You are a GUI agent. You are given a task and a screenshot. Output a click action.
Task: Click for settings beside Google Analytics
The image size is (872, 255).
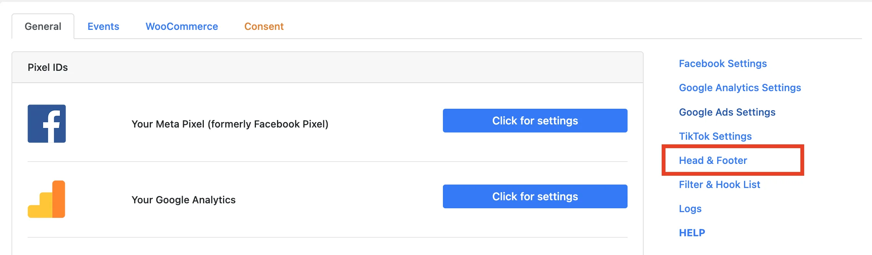(x=535, y=196)
